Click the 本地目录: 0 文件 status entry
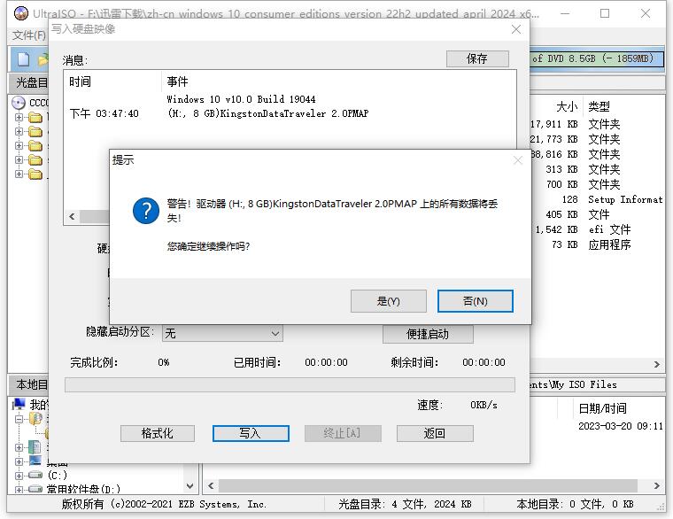The height and width of the screenshot is (519, 673). point(575,504)
